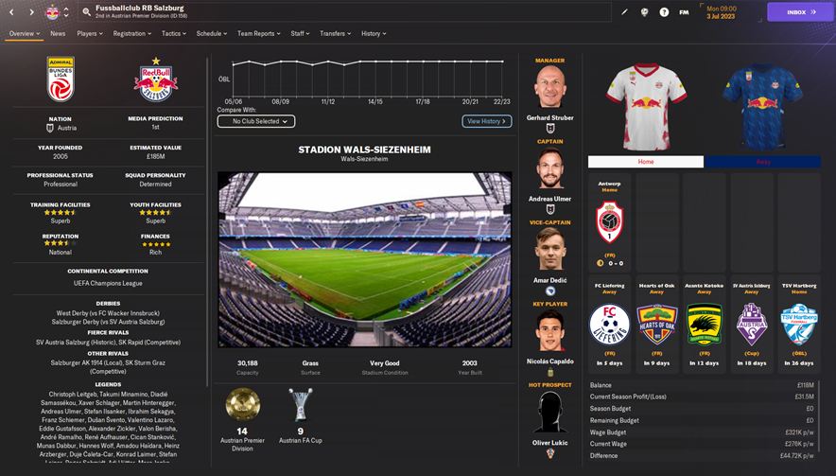
Task: Click the Wage Budget row
Action: (x=702, y=432)
